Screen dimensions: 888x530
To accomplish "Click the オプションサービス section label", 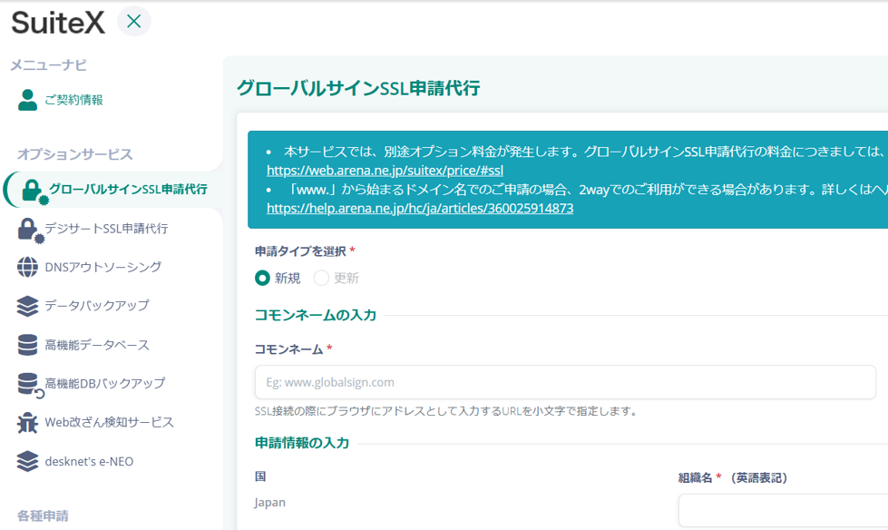I will pyautogui.click(x=74, y=154).
